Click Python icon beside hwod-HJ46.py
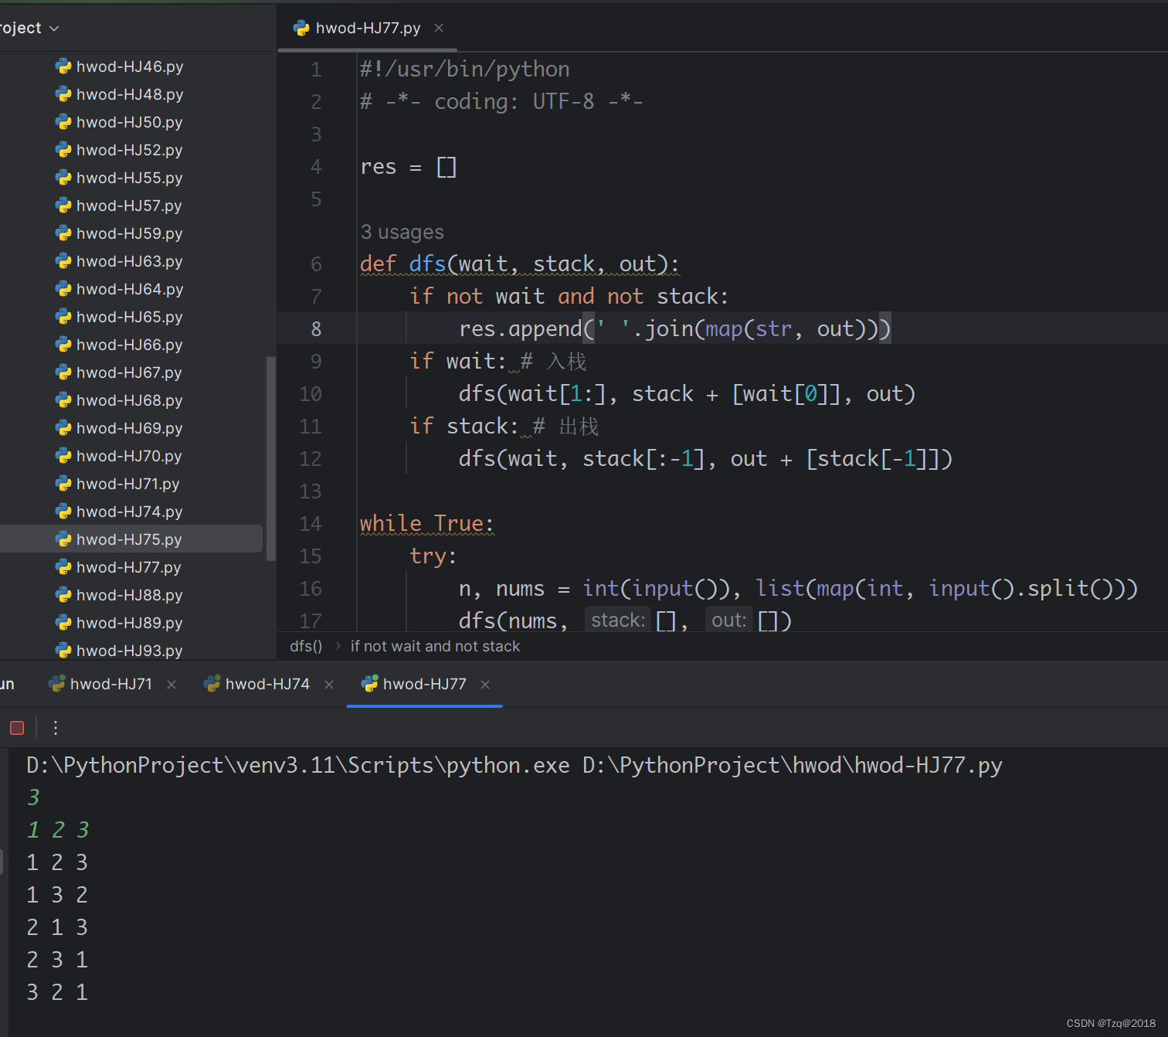This screenshot has height=1037, width=1168. [63, 66]
